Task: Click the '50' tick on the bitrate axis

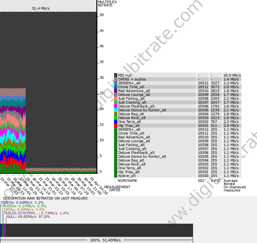Action: (x=102, y=15)
